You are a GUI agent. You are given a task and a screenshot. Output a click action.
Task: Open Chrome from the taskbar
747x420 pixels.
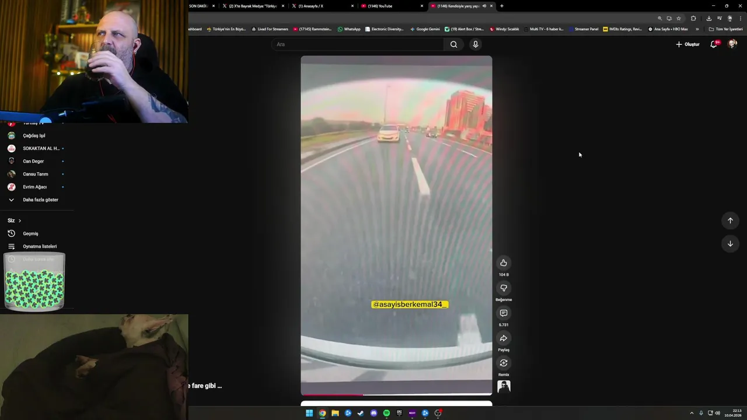pos(322,413)
